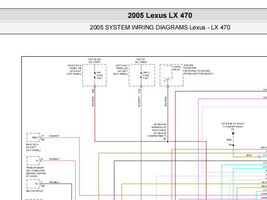Click the 'TRANSPONDER KEY COMPUTER' label
This screenshot has width=267, height=200.
pyautogui.click(x=36, y=172)
